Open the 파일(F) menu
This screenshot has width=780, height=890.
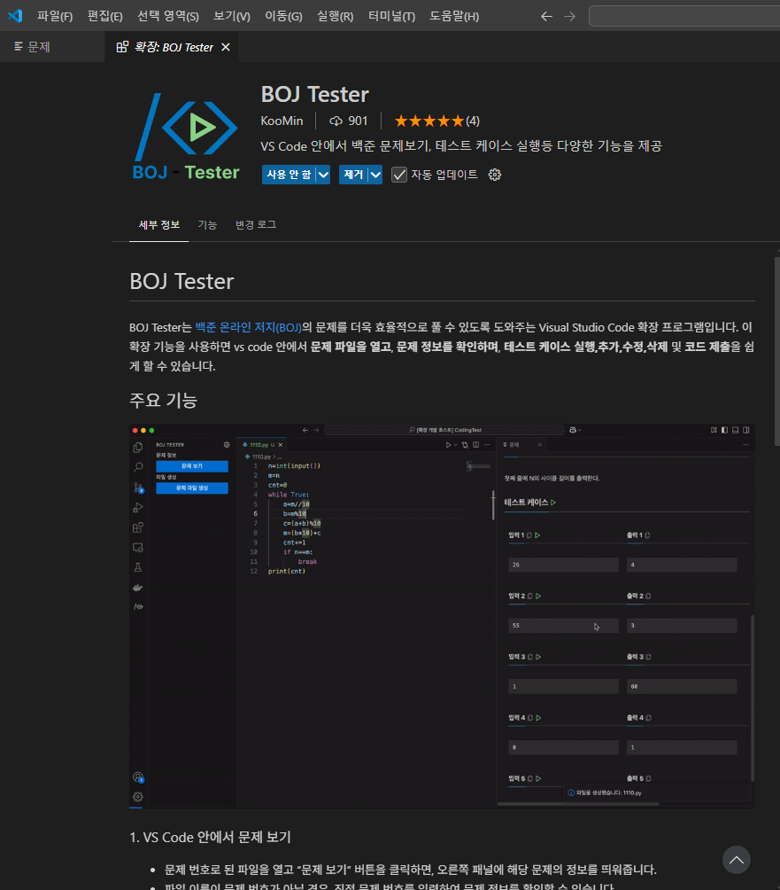[x=55, y=16]
